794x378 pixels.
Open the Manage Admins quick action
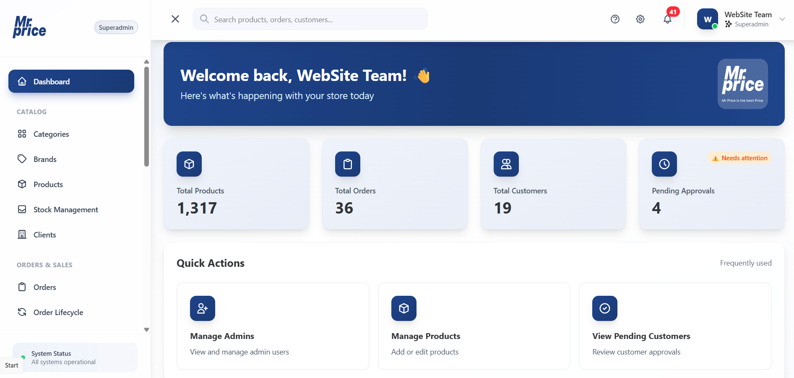[273, 326]
